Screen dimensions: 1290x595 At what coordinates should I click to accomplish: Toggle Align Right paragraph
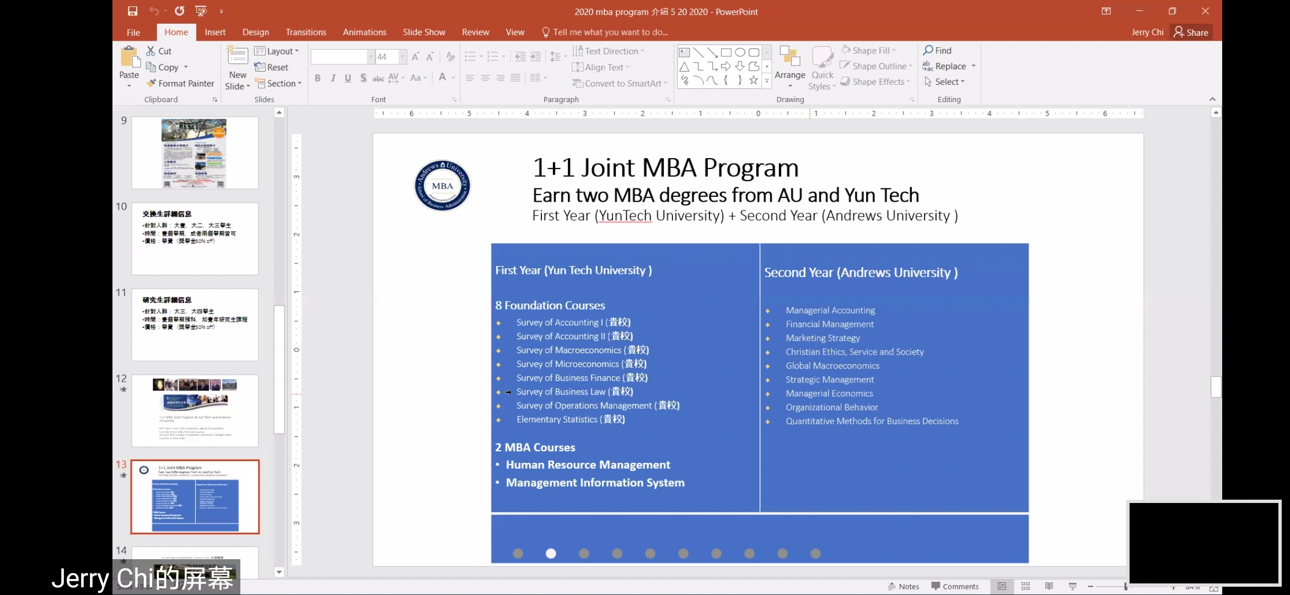click(500, 78)
